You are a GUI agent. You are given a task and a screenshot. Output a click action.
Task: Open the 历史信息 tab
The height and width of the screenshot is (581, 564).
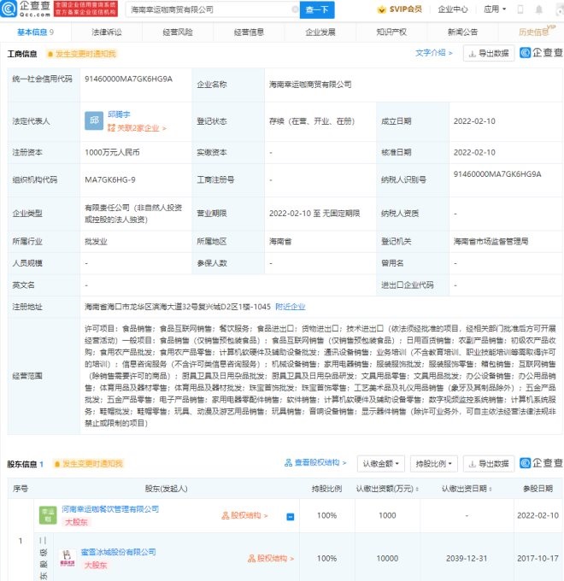click(533, 32)
